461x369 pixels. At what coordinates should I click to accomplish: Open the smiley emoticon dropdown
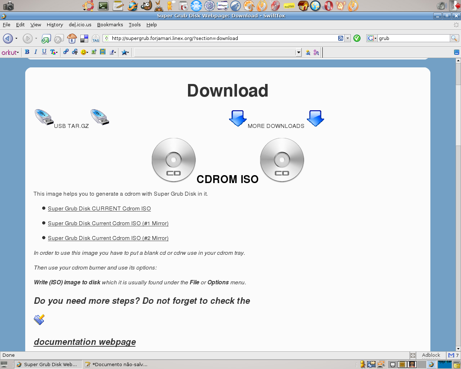(x=85, y=52)
